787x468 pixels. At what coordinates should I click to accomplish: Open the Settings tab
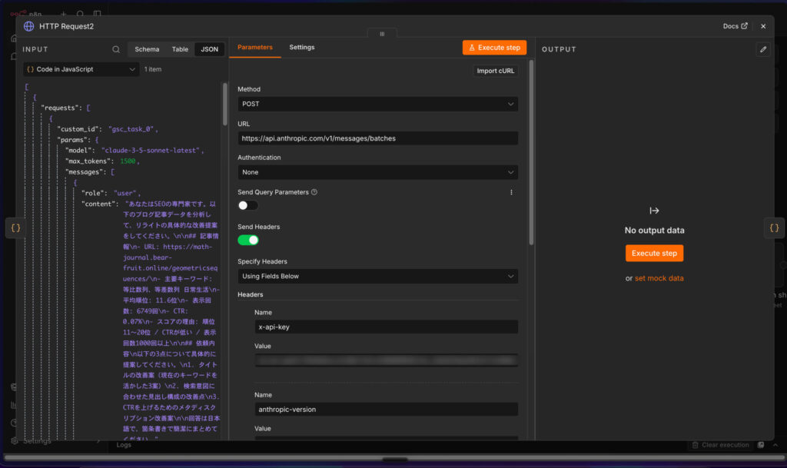coord(301,47)
